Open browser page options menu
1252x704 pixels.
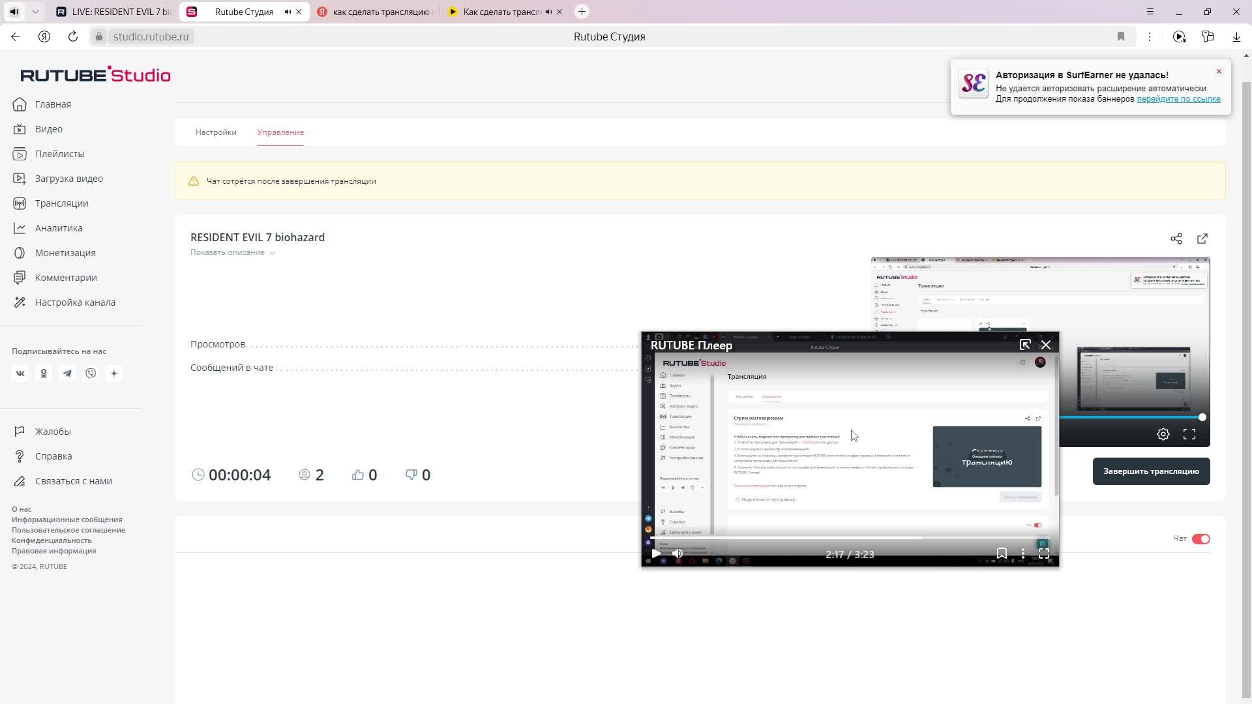click(x=1150, y=37)
